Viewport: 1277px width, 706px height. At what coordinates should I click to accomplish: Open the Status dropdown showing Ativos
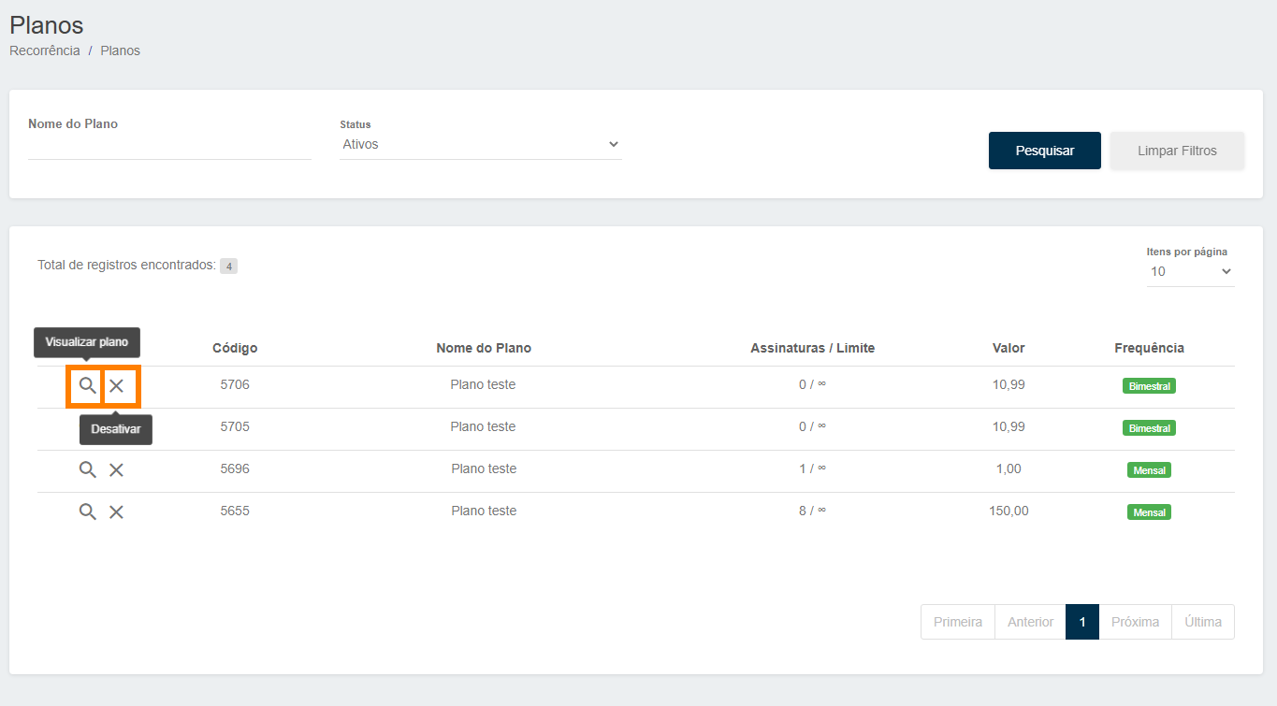pyautogui.click(x=480, y=145)
